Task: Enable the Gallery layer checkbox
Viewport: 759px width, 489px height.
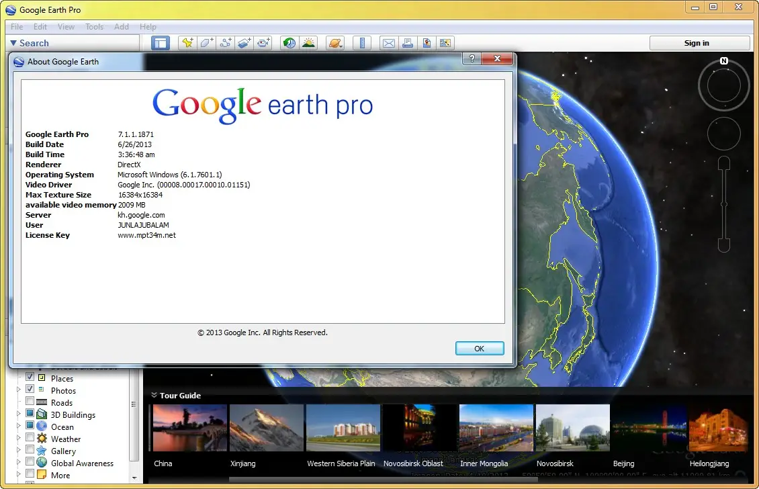Action: coord(30,449)
